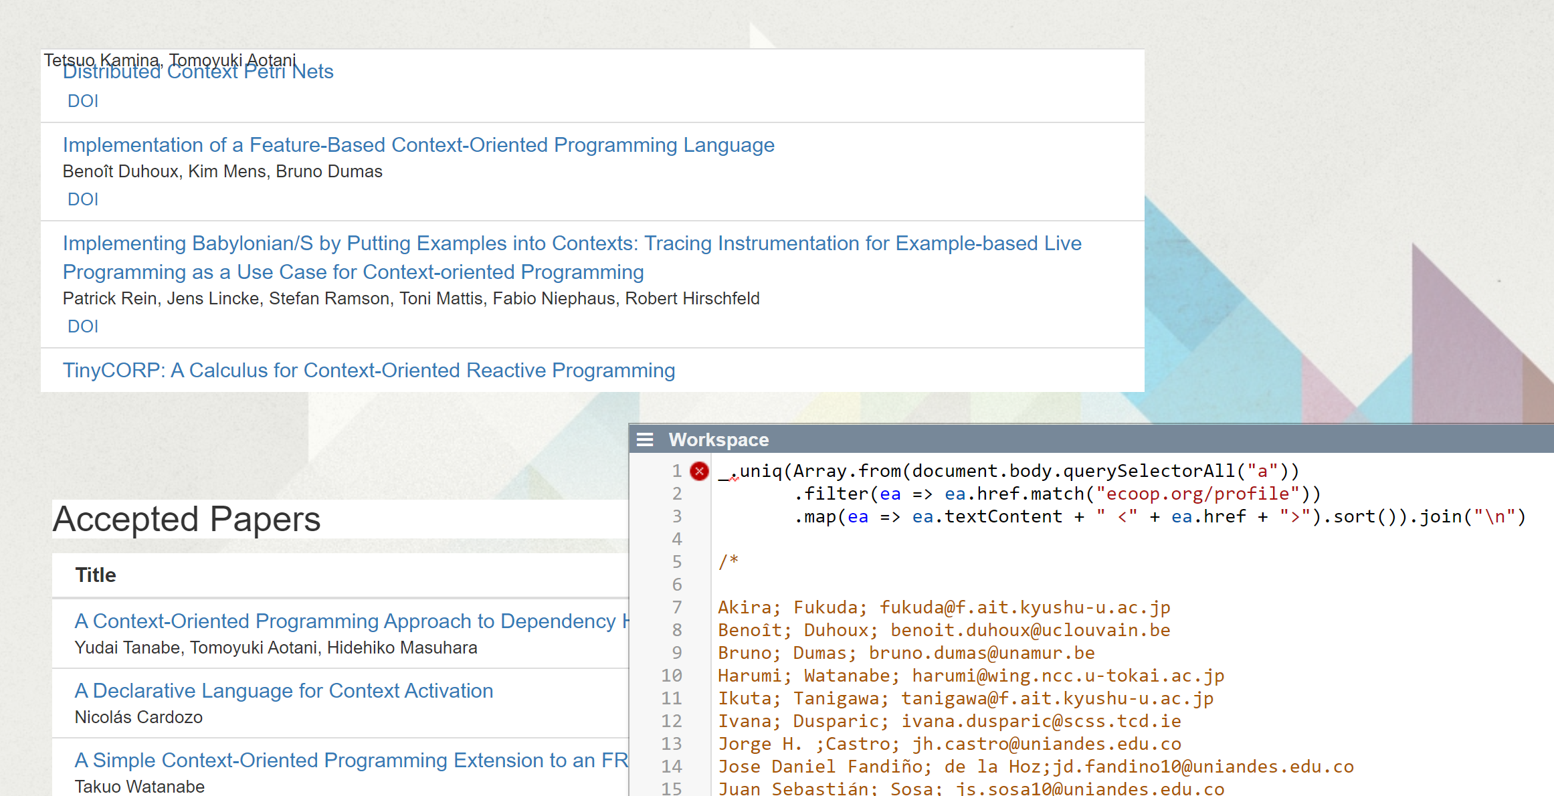Open TinyCORP Calculus paper link
The height and width of the screenshot is (796, 1554).
tap(369, 371)
